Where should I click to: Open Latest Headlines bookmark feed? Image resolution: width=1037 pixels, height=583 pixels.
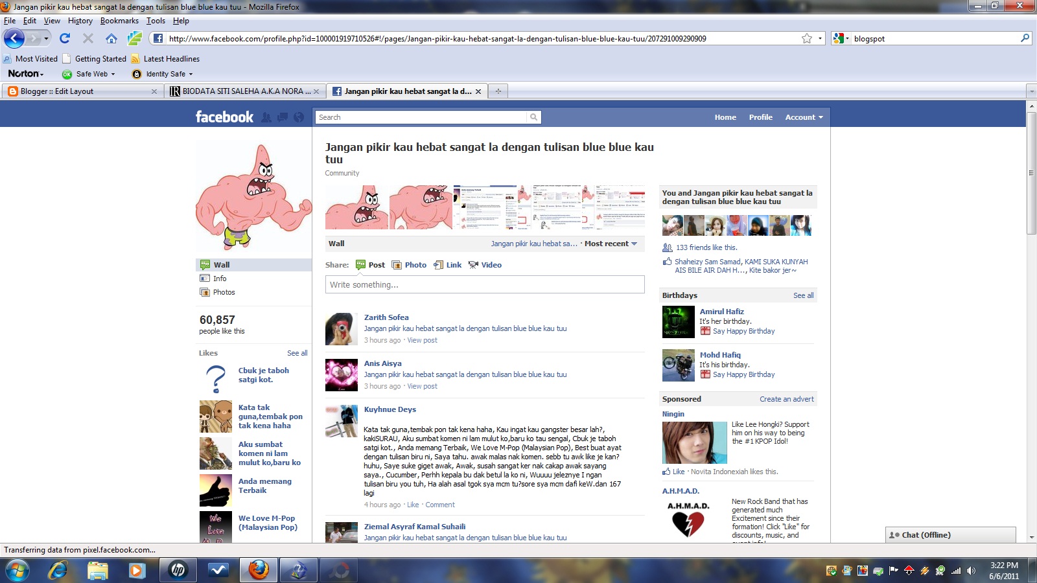point(165,58)
